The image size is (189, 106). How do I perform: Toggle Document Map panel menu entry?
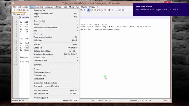(54, 75)
